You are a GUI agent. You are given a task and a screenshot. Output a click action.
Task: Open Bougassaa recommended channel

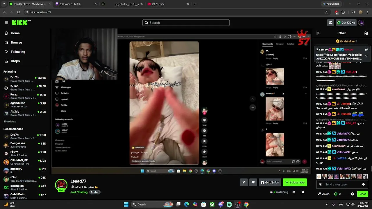25,145
